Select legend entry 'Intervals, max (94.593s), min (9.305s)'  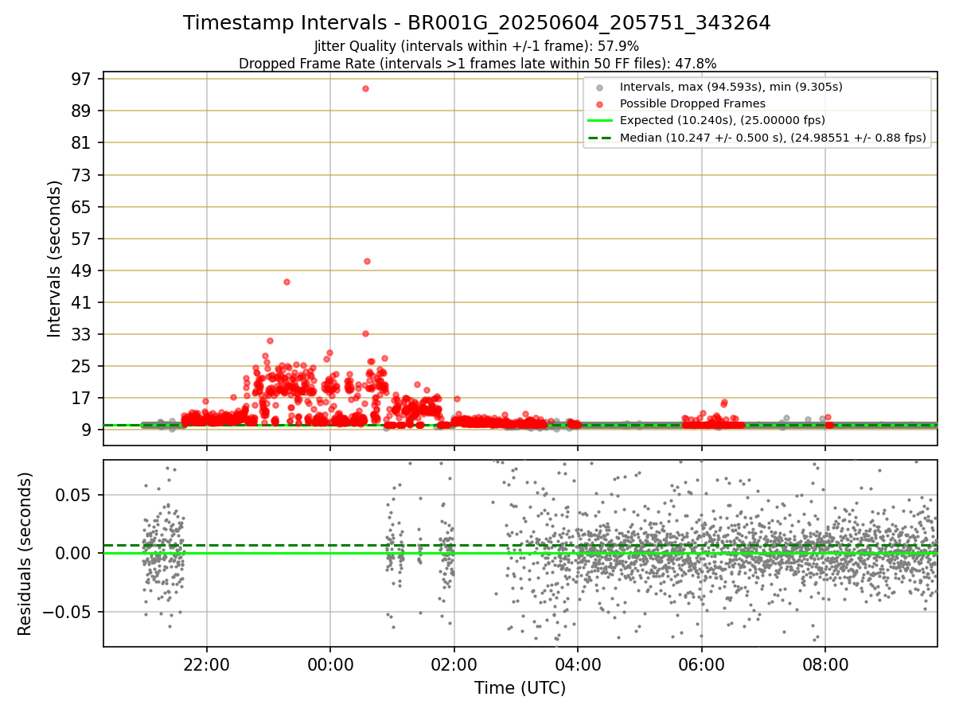(x=731, y=87)
